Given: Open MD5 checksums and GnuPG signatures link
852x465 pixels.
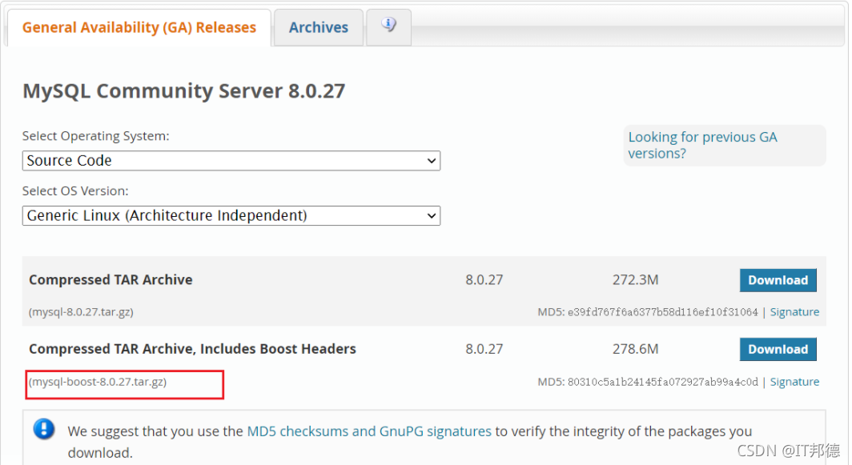Looking at the screenshot, I should [x=369, y=431].
